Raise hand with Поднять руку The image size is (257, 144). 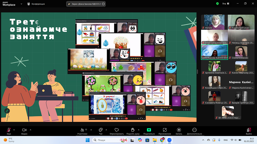(133, 131)
